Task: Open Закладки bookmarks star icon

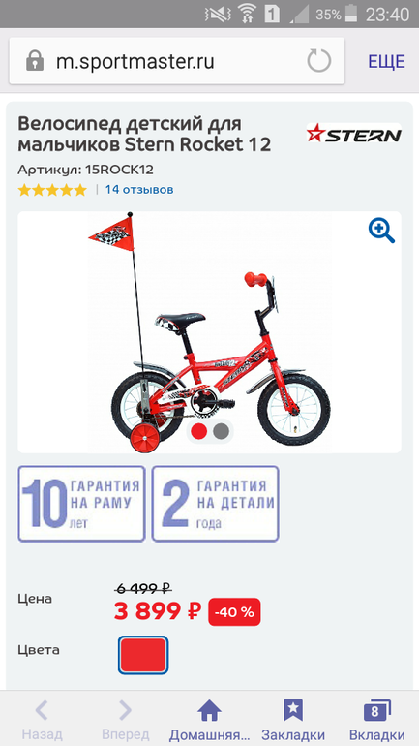Action: pos(293,710)
